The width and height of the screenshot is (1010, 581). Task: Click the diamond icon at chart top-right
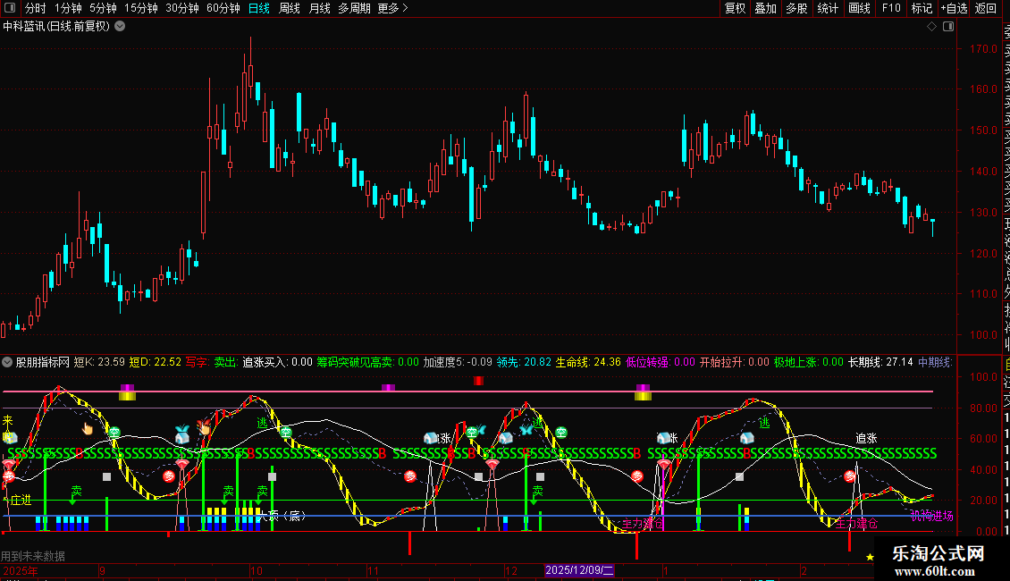point(931,26)
